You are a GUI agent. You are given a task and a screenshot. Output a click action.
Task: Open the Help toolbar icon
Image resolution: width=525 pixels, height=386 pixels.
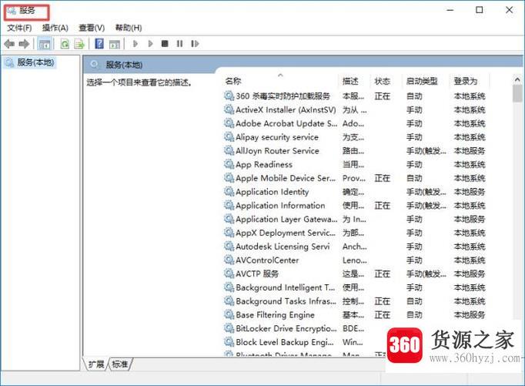point(99,44)
